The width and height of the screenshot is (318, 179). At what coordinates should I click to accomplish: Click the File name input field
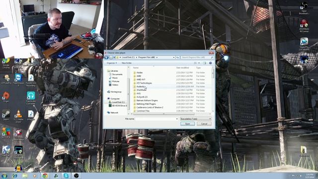coord(156,119)
